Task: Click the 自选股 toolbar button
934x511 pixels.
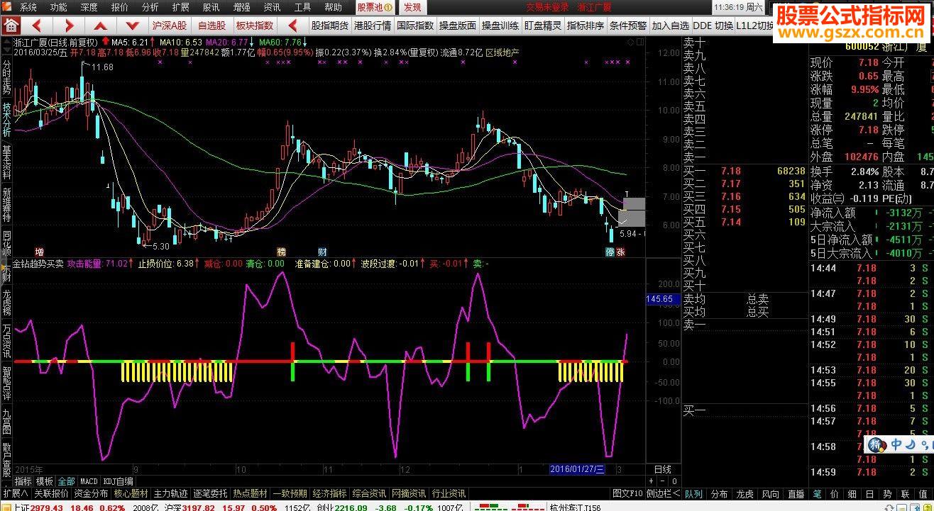Action: [211, 26]
